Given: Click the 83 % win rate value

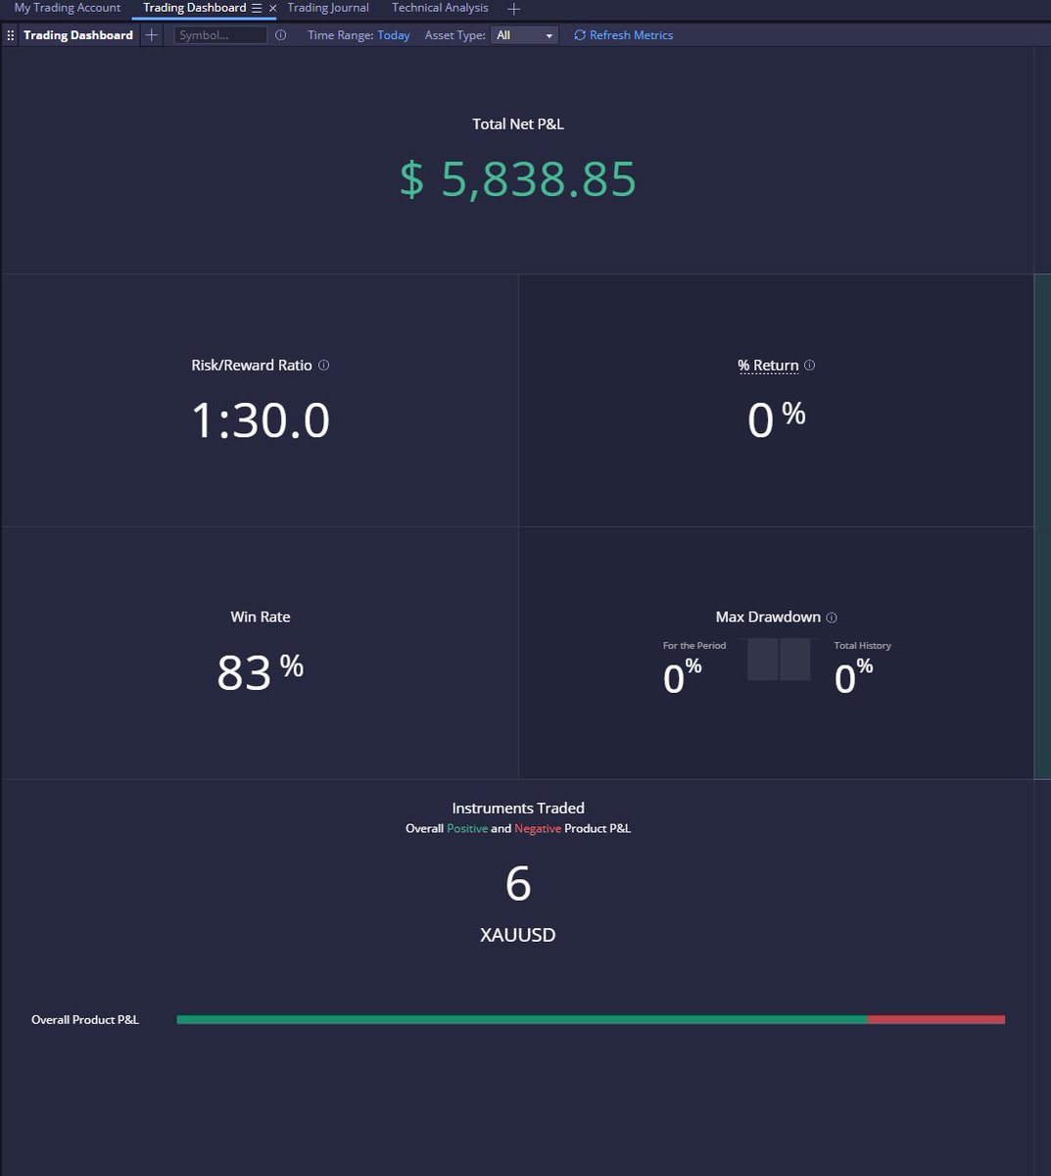Looking at the screenshot, I should click(261, 672).
